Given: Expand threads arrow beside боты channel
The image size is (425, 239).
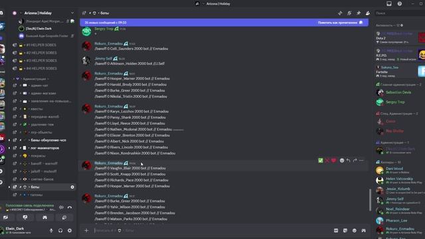Looking at the screenshot, I should click(9, 187).
